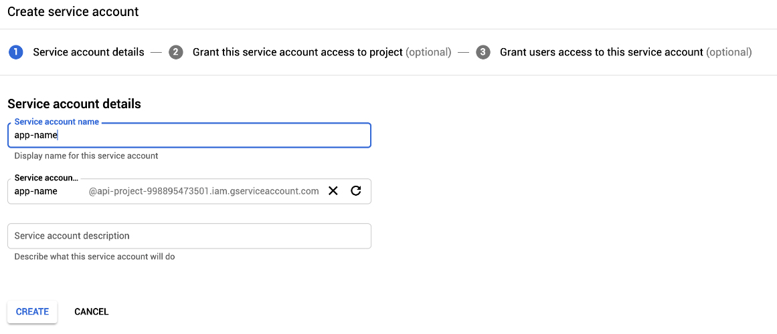Screen dimensions: 777x334
Task: Clear the service account ID with X icon
Action: tap(333, 191)
